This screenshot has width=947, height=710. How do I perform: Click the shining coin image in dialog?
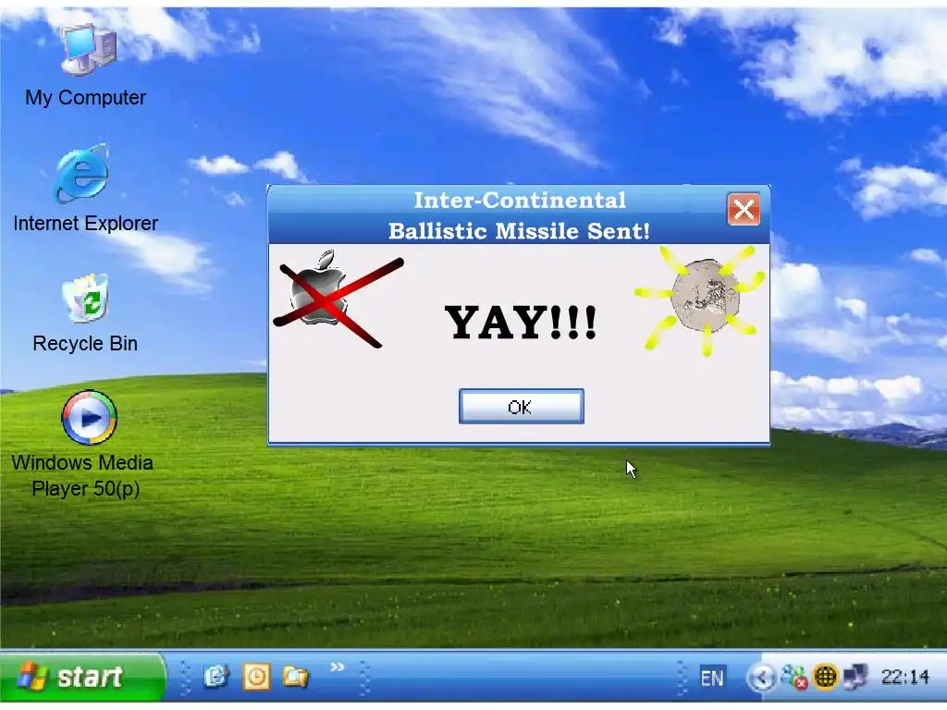[x=701, y=299]
